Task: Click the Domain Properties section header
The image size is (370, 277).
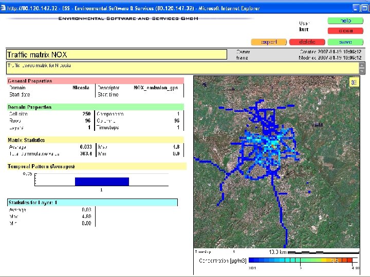Action: [x=95, y=107]
